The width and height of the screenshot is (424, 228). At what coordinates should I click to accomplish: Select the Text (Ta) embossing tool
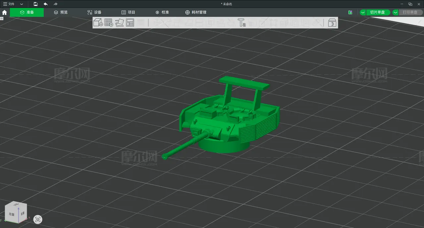tap(242, 22)
